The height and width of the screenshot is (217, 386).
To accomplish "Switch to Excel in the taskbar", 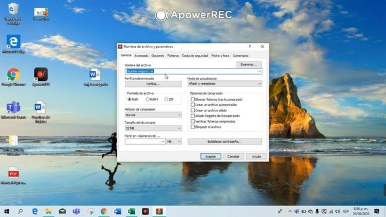I will (x=131, y=212).
